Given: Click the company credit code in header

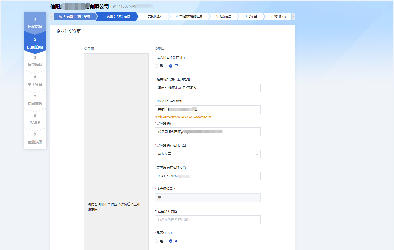Looking at the screenshot, I should (x=133, y=6).
